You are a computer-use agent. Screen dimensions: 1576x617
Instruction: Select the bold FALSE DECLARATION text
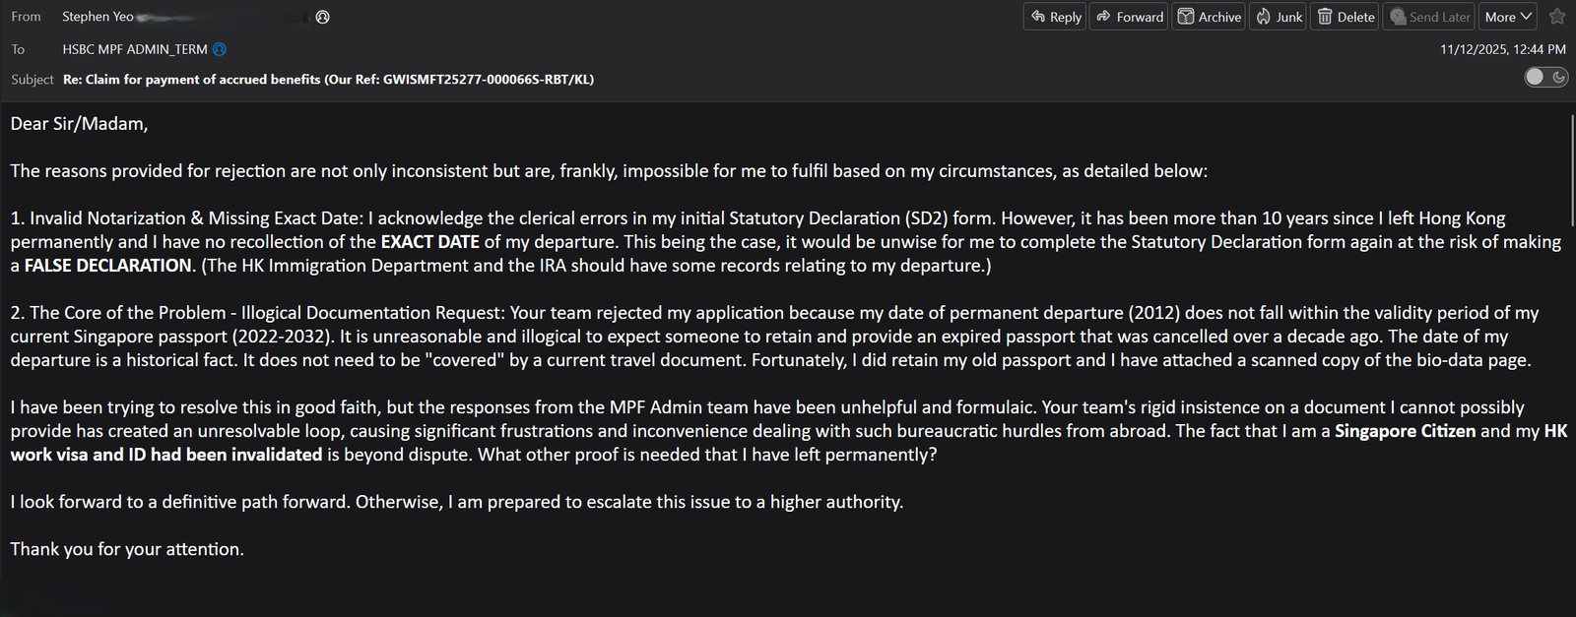(x=106, y=265)
